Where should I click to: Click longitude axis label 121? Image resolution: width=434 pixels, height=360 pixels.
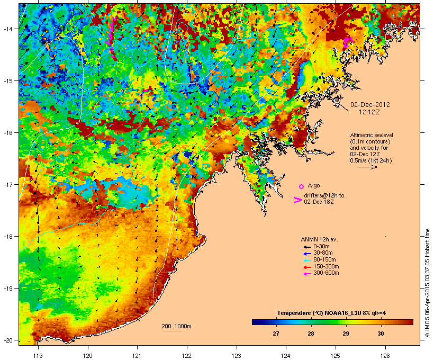pos(137,356)
